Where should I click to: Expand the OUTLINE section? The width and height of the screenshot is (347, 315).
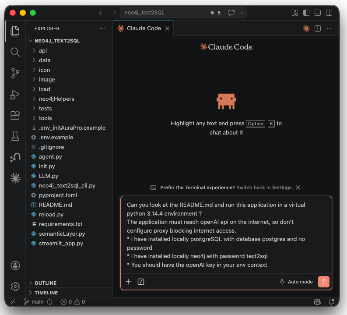[x=69, y=283]
